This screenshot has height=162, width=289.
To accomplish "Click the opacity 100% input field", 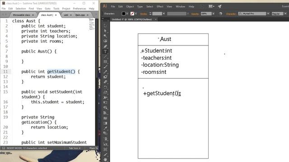I will [206, 13].
